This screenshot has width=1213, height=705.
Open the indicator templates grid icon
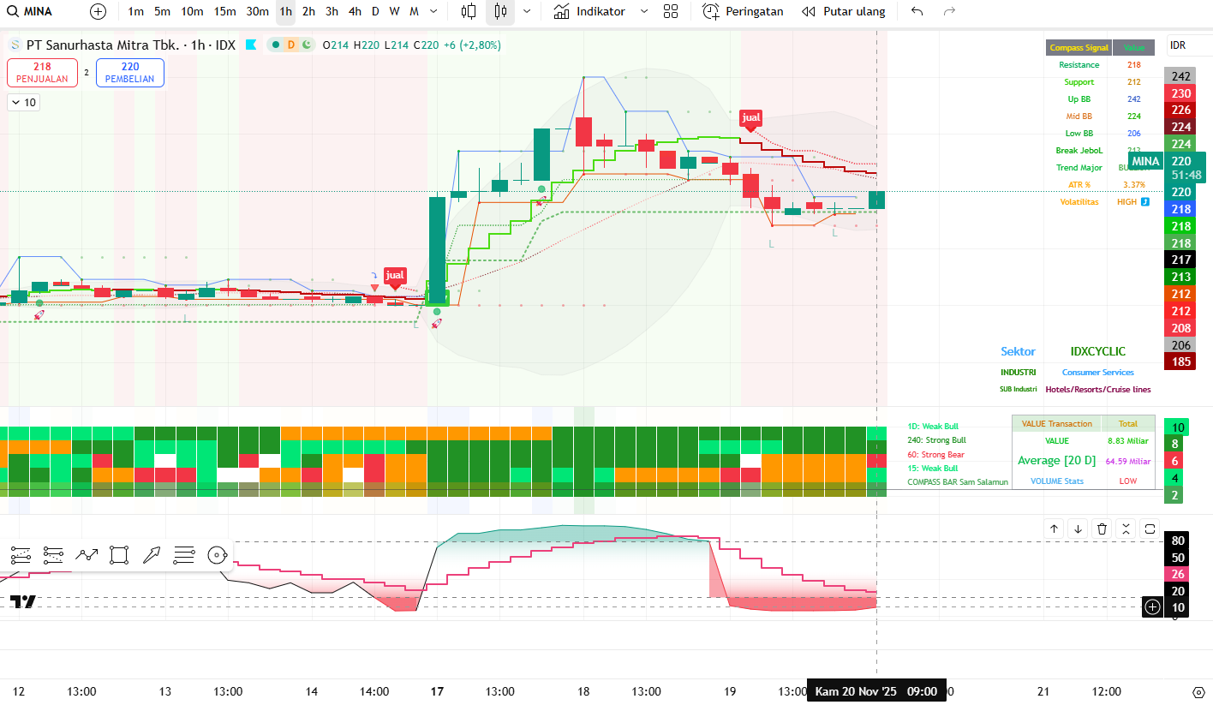pos(671,11)
